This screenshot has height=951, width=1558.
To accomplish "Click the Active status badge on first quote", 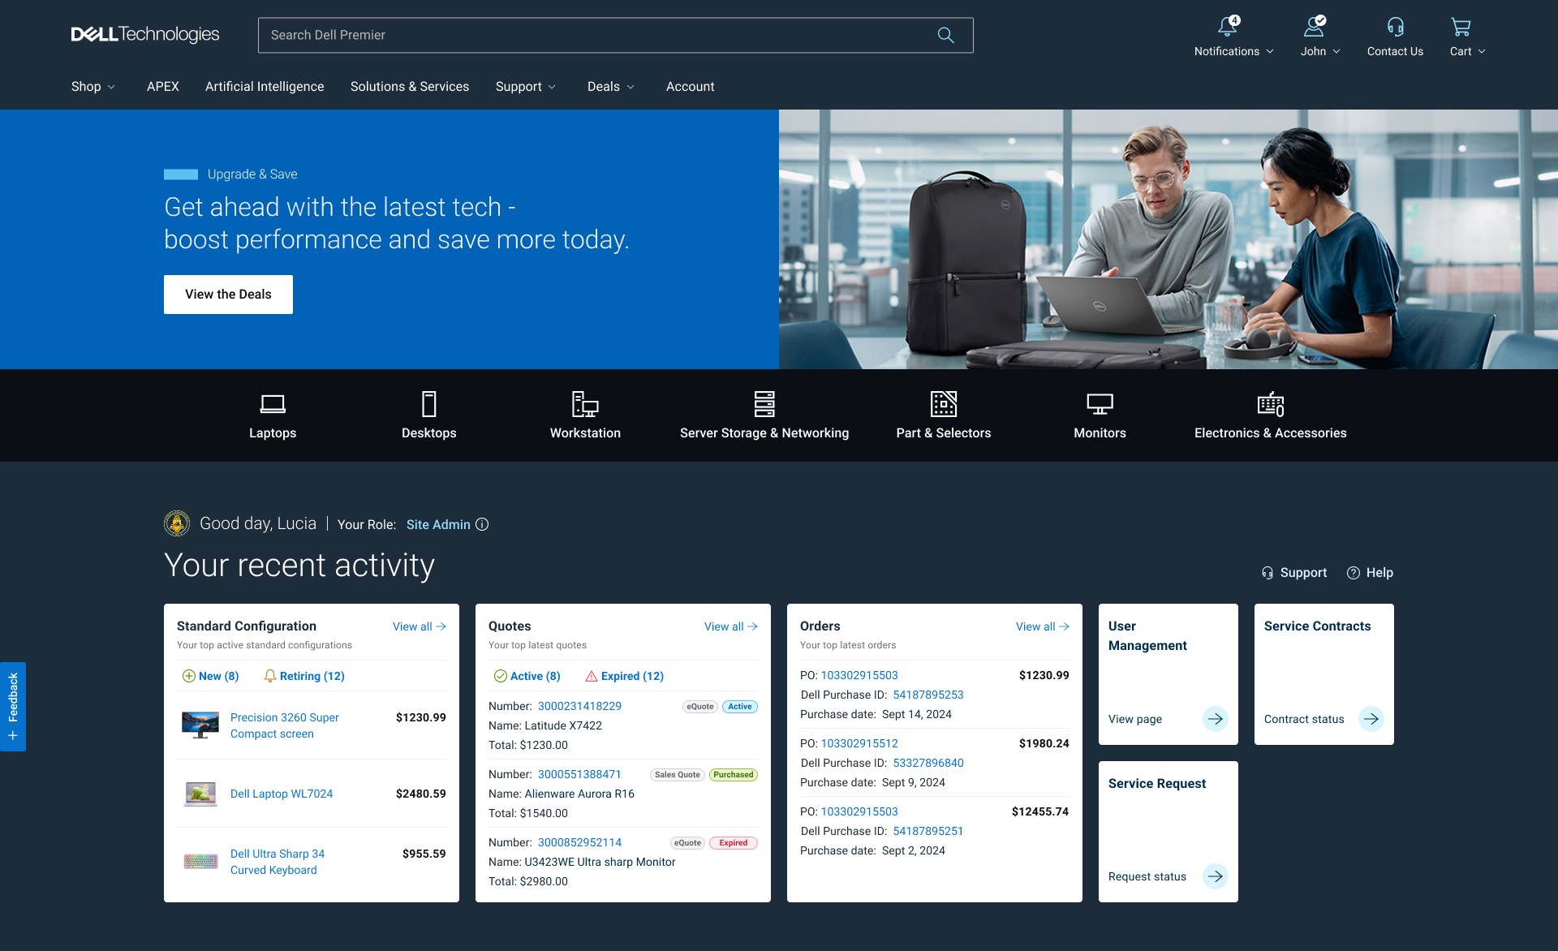I will (x=740, y=707).
